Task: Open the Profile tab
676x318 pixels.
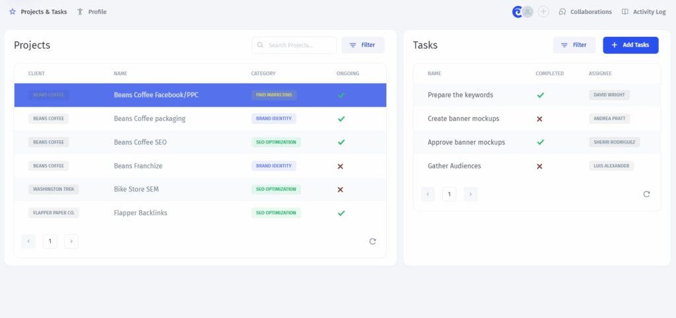Action: pyautogui.click(x=92, y=12)
